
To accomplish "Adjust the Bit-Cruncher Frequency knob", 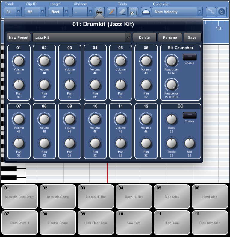I will pos(171,85).
